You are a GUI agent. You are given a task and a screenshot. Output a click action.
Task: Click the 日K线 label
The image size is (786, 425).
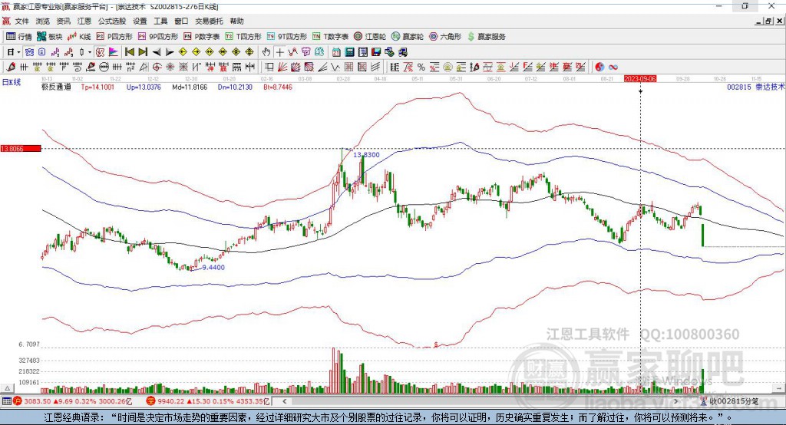pos(11,82)
